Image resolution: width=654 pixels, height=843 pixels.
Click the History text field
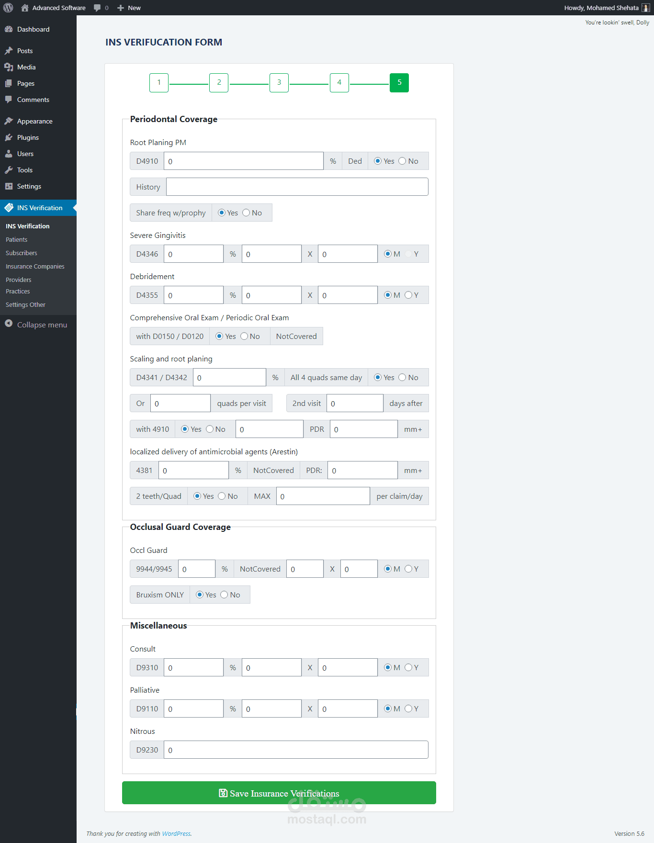[297, 187]
